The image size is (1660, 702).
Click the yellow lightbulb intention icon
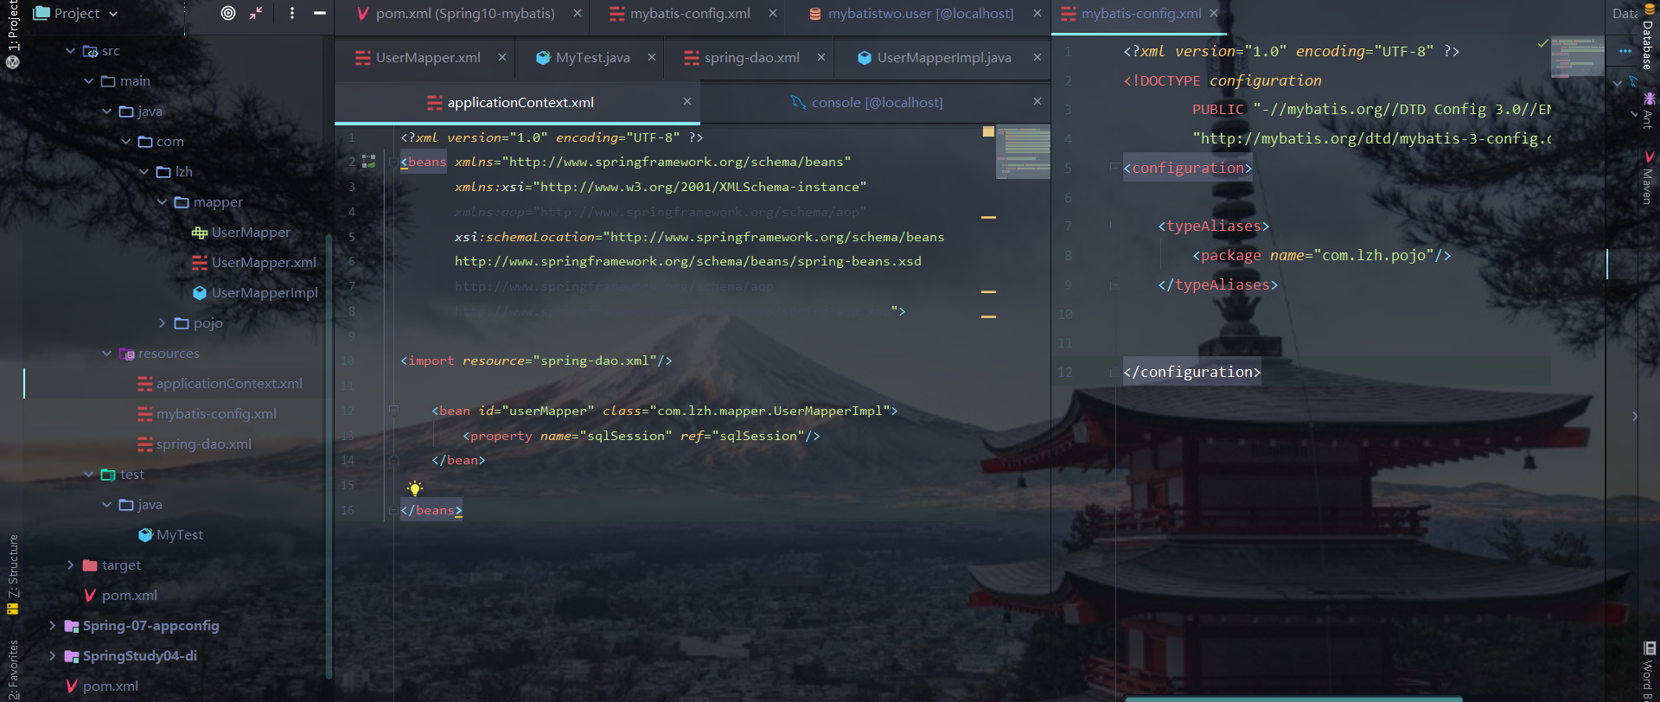(x=415, y=488)
